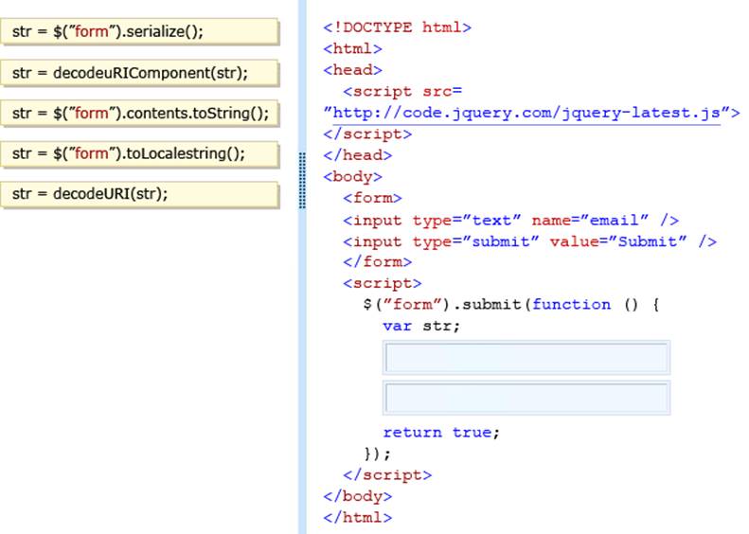The width and height of the screenshot is (749, 534).
Task: Click the '});' closing line
Action: tap(378, 454)
